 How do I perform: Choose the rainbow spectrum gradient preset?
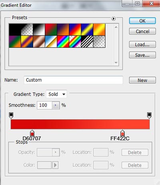[63, 42]
